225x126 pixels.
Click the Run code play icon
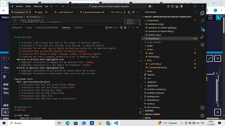tap(125, 12)
